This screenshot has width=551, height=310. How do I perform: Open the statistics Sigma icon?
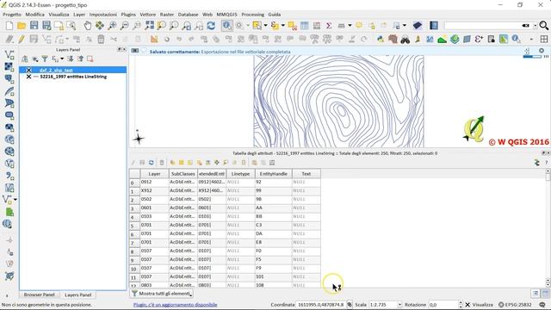(329, 25)
